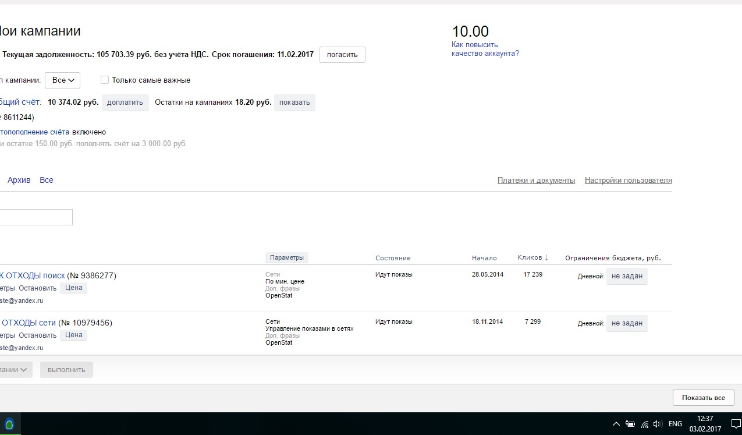742x435 pixels.
Task: Open the bulk actions dropdown beside выполнить
Action: tap(15, 369)
